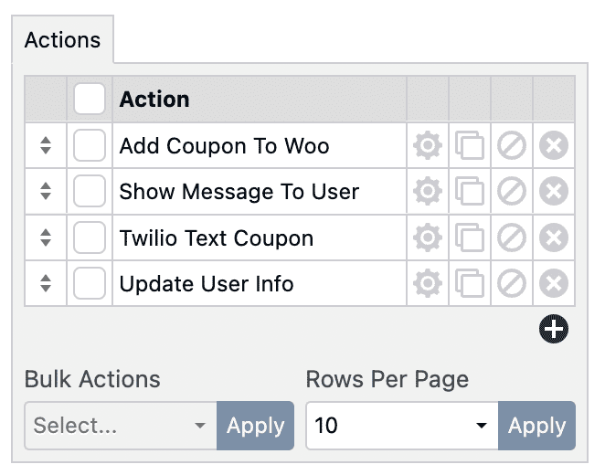Viewport: 605px width, 475px height.
Task: Apply the Rows Per Page setting
Action: coord(537,426)
